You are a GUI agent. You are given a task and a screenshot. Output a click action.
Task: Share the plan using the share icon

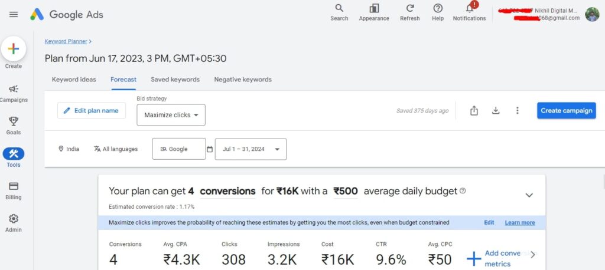[474, 111]
